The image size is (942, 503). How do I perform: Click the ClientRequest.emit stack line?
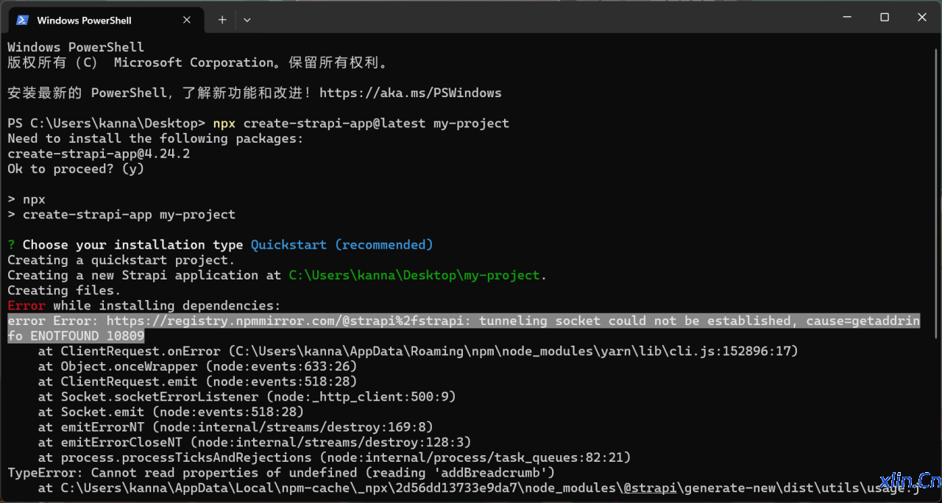[197, 382]
